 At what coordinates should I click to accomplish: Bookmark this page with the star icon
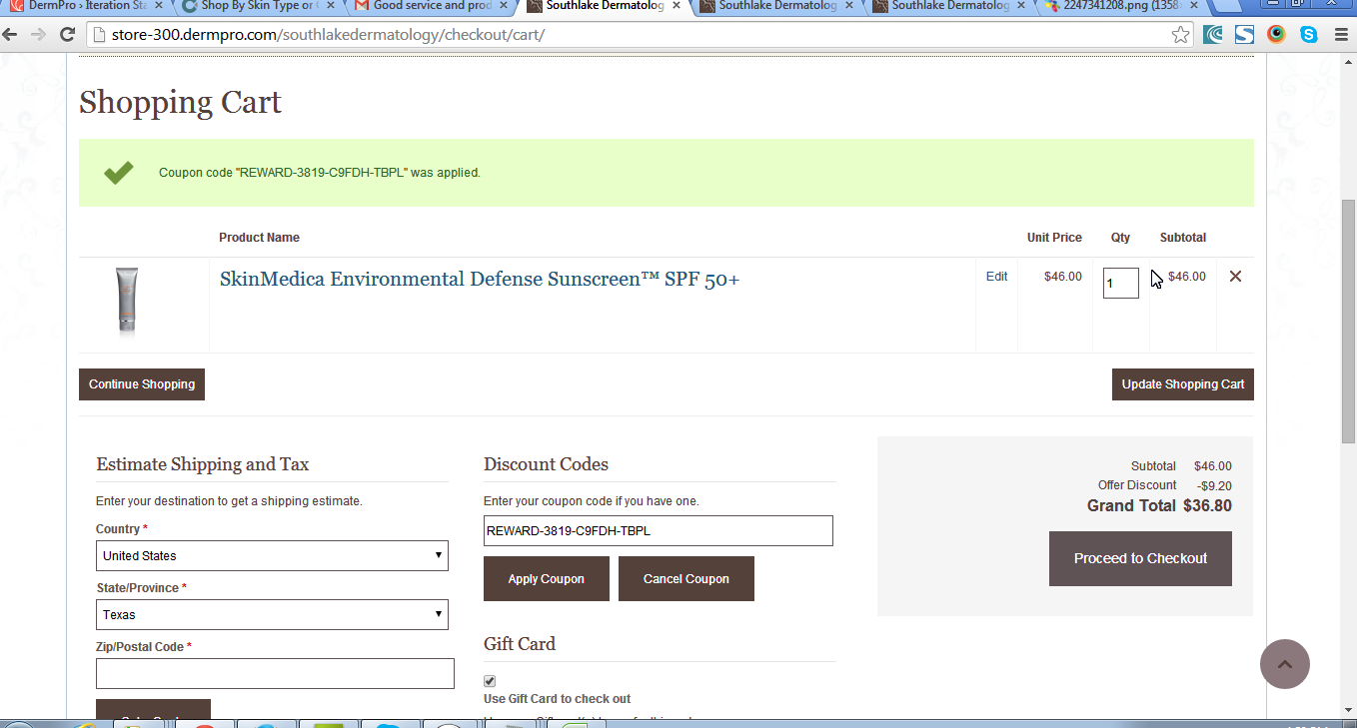tap(1180, 35)
